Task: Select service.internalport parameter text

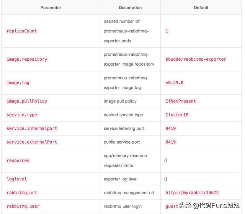Action: (x=32, y=128)
